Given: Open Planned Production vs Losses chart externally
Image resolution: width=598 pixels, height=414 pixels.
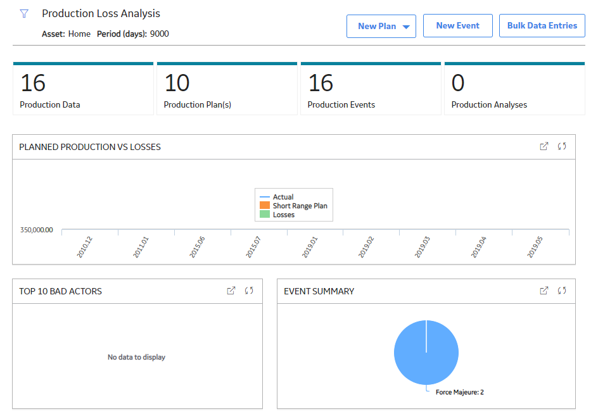Looking at the screenshot, I should (x=544, y=146).
